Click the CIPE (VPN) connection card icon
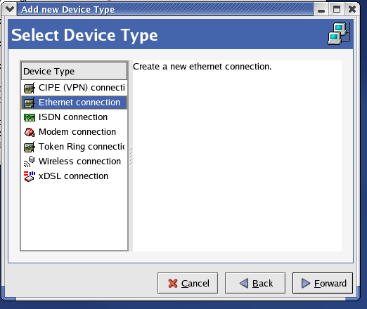 point(30,88)
